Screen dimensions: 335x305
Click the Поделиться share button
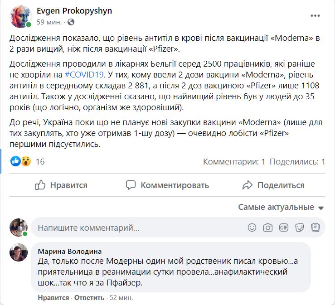pyautogui.click(x=273, y=185)
